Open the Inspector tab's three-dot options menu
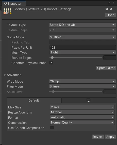Screen dimensions: 117x145 pos(113,3)
